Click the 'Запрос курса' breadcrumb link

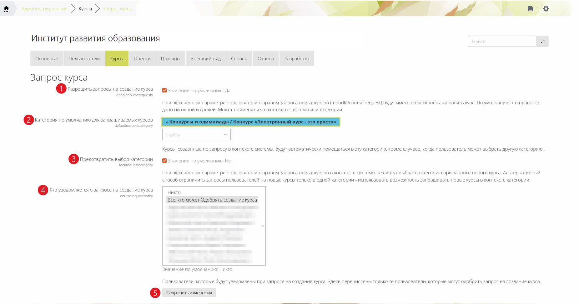tap(117, 9)
